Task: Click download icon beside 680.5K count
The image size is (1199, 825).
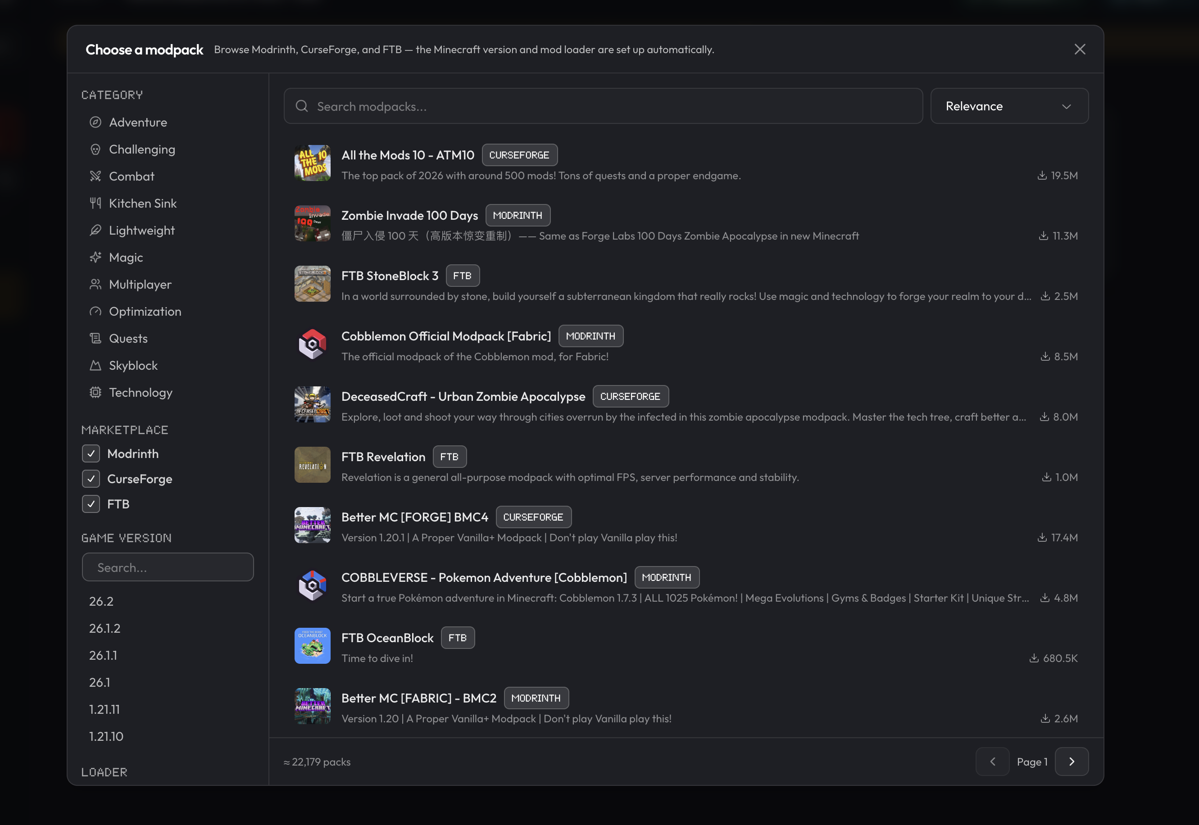Action: [1034, 658]
